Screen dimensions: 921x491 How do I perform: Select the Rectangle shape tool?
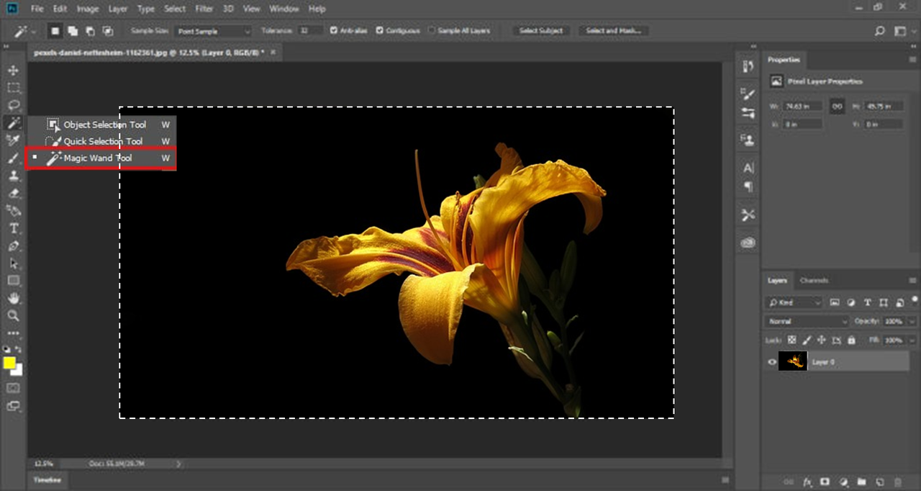(x=13, y=281)
